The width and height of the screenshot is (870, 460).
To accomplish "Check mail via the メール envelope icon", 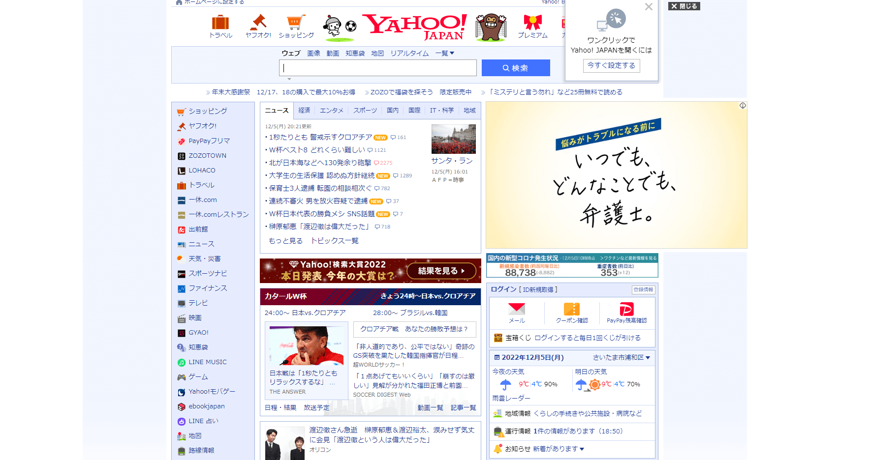I will 517,313.
